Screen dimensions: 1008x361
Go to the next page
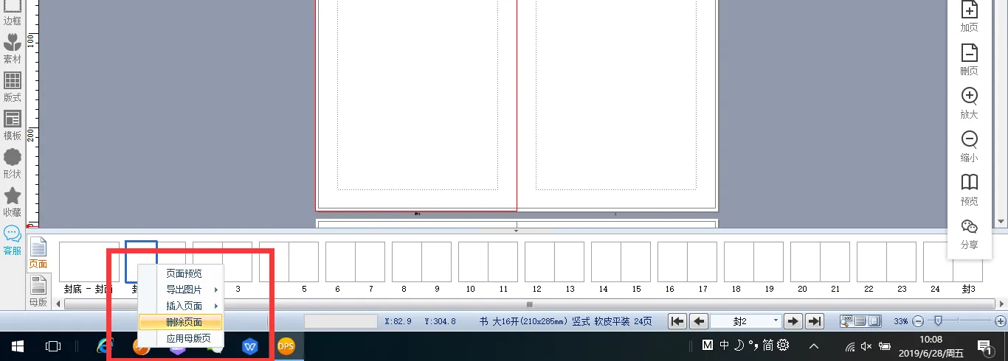tap(793, 321)
